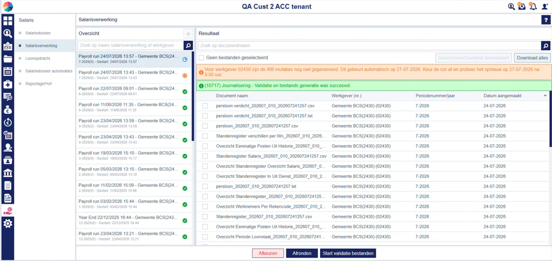
Task: Click Start validatie bestanden
Action: click(x=348, y=253)
